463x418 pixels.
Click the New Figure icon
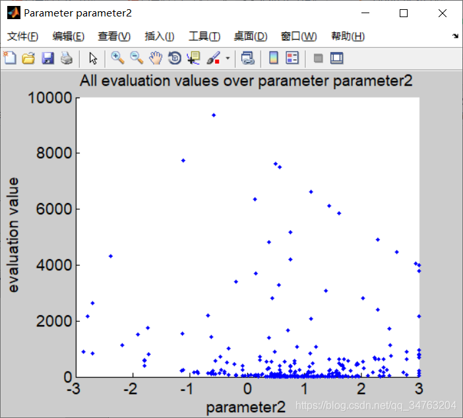click(10, 58)
